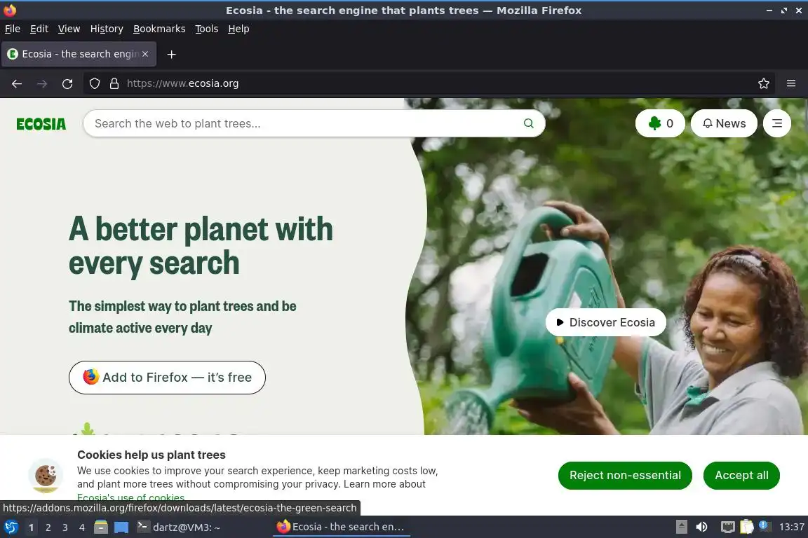Screen dimensions: 808x538
Task: Close the Ecosia tab
Action: click(145, 53)
